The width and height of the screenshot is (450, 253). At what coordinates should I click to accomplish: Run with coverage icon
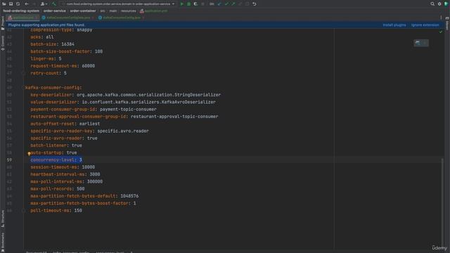pos(195,4)
